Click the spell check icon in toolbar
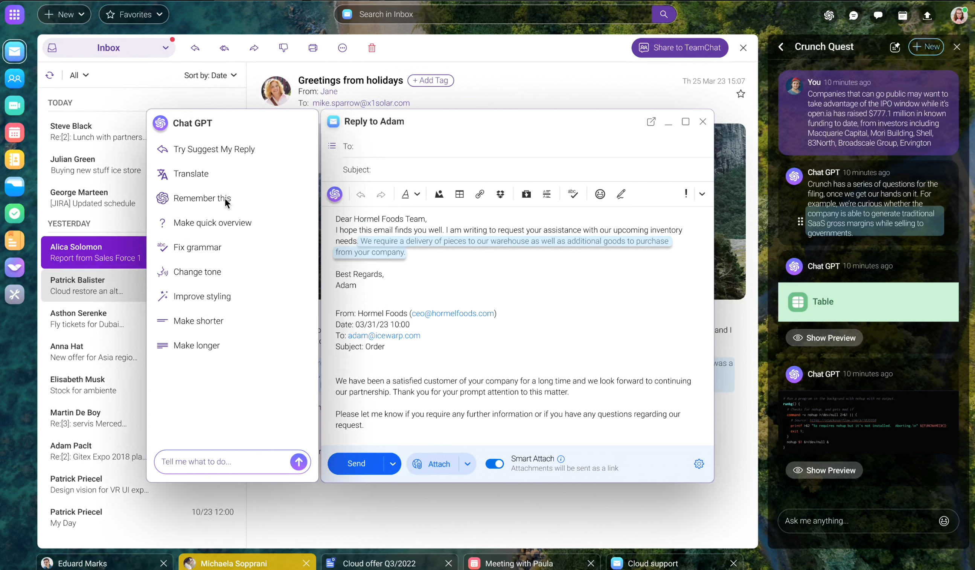Image resolution: width=975 pixels, height=570 pixels. [573, 194]
